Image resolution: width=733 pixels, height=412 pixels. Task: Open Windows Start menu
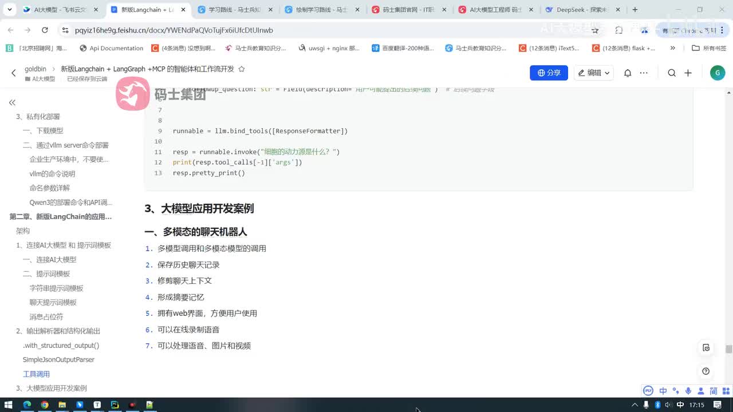tap(9, 405)
